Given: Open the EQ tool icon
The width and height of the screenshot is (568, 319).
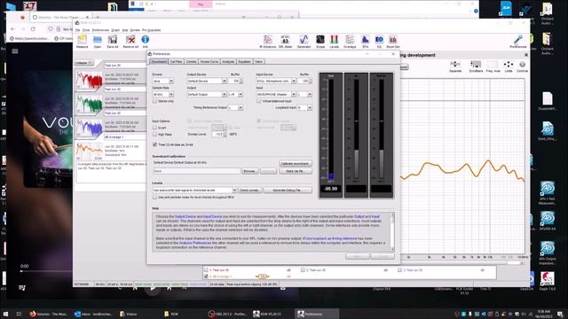Looking at the screenshot, I should tap(379, 42).
